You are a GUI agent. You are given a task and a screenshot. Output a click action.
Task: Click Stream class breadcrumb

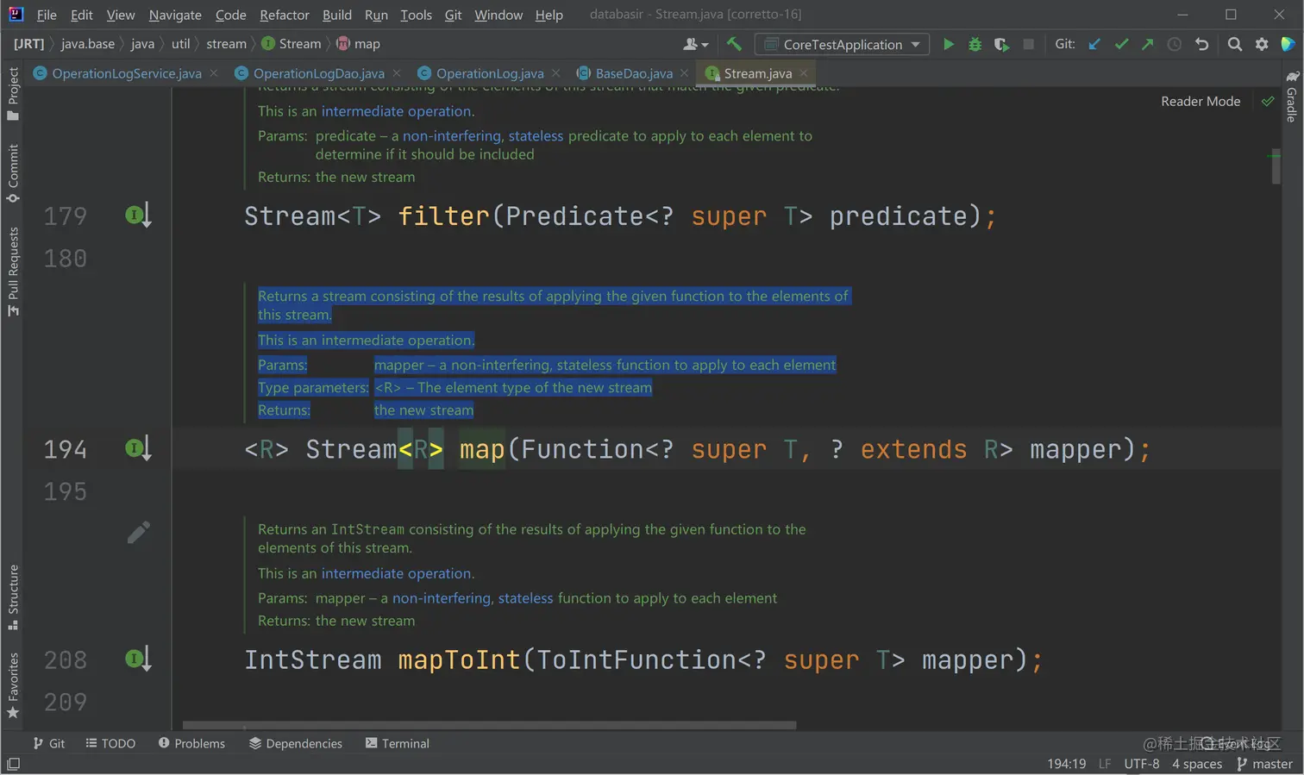292,44
